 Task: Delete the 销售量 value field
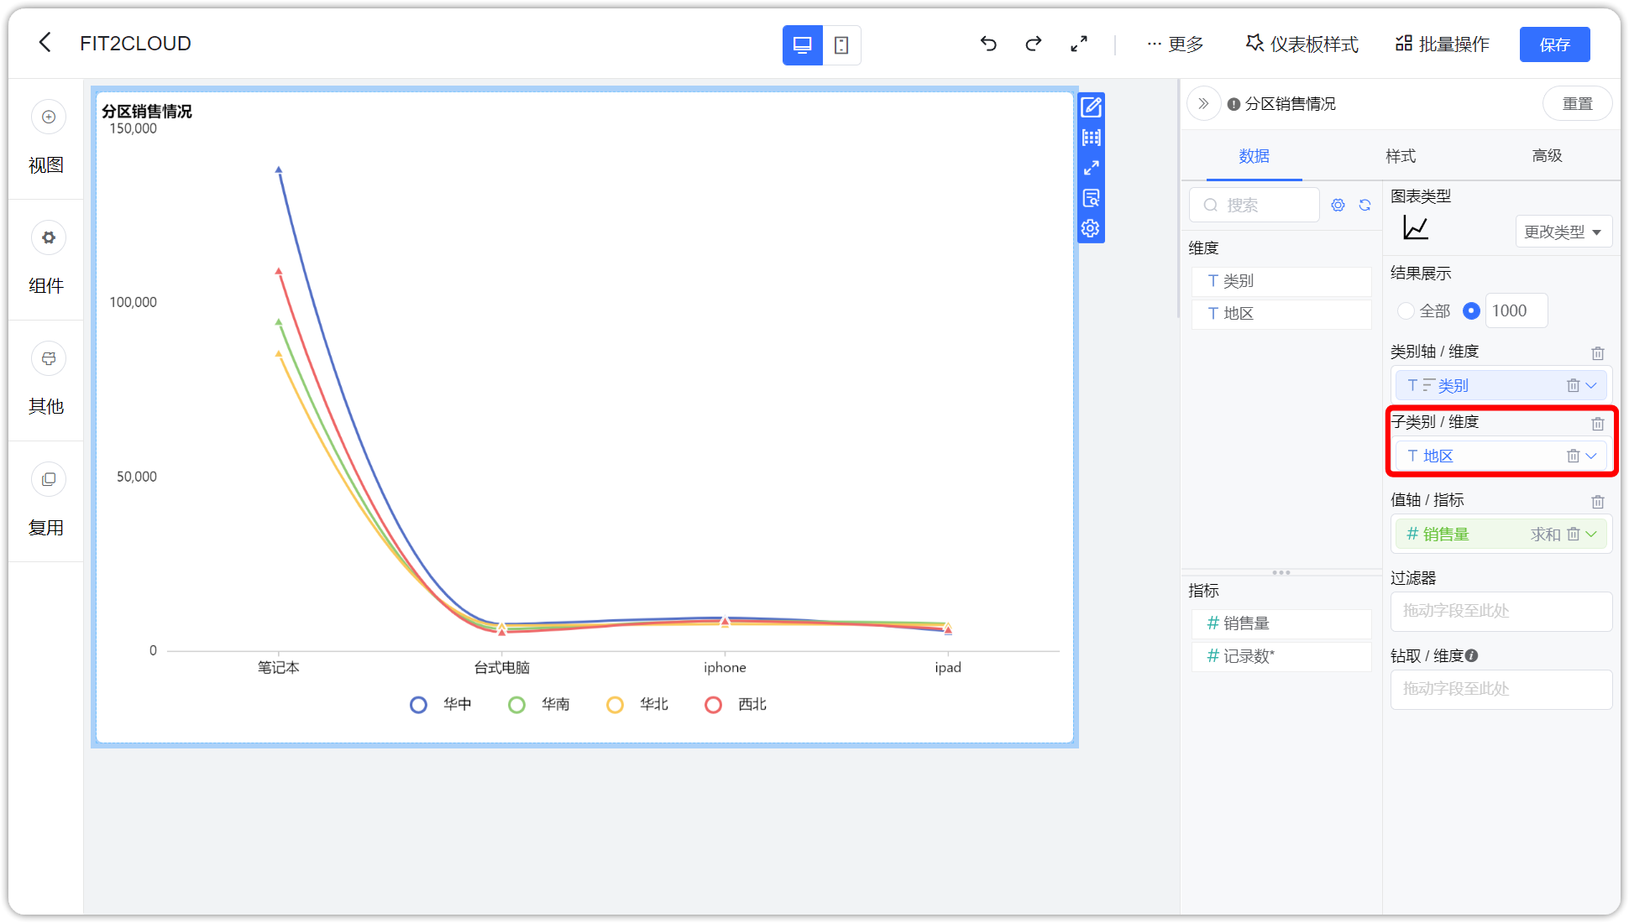click(x=1573, y=535)
